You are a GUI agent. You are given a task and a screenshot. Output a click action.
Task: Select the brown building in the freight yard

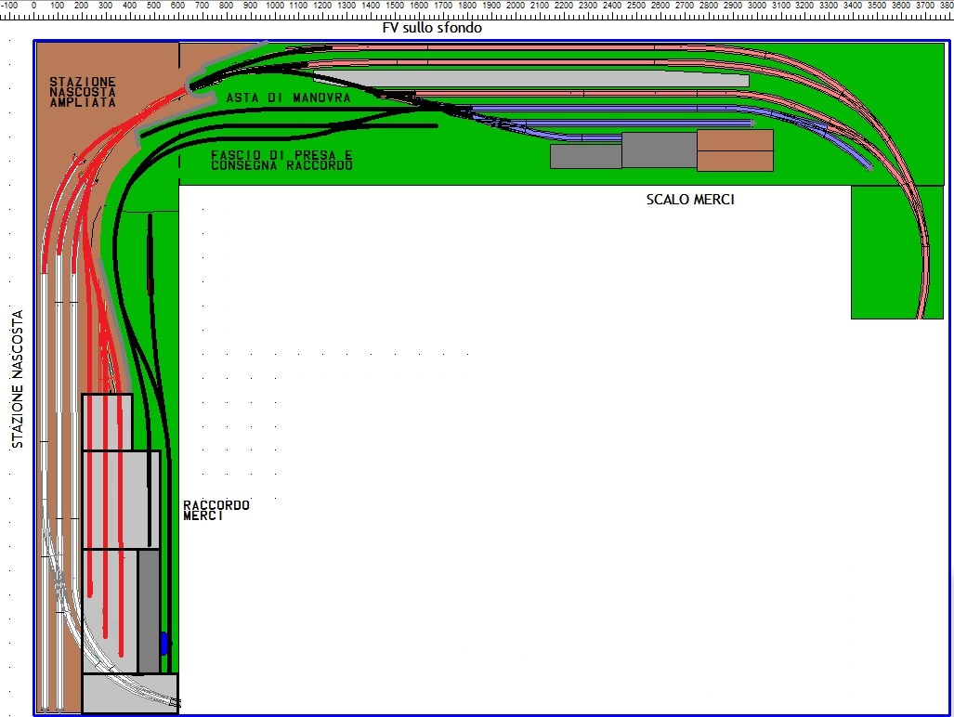pyautogui.click(x=734, y=150)
